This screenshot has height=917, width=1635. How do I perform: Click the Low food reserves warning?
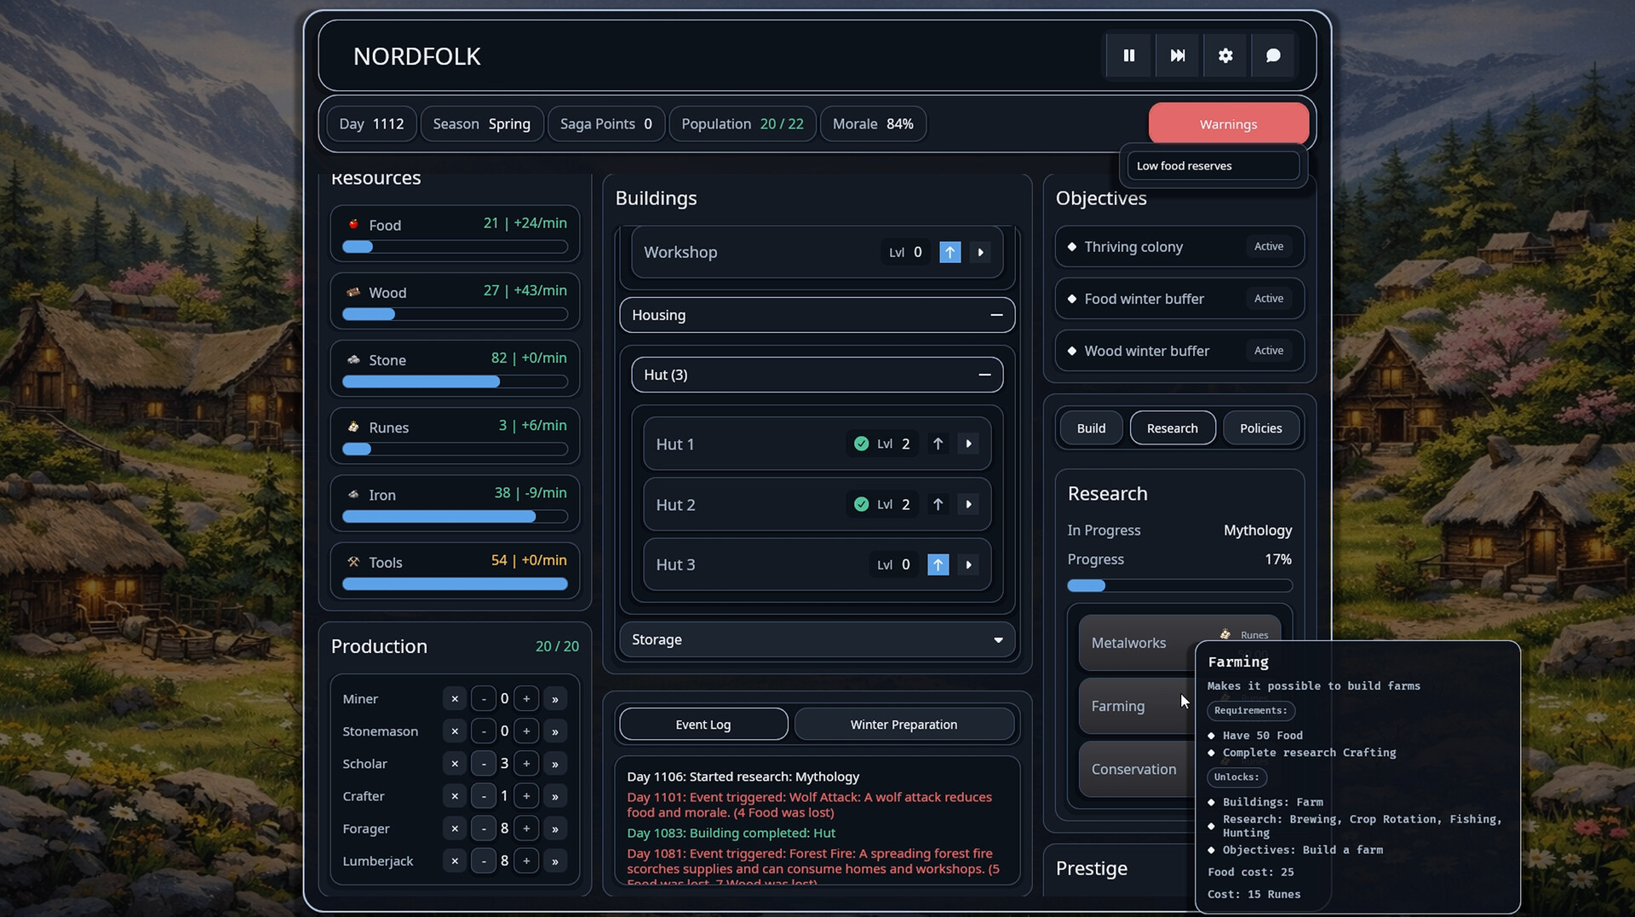[1213, 166]
